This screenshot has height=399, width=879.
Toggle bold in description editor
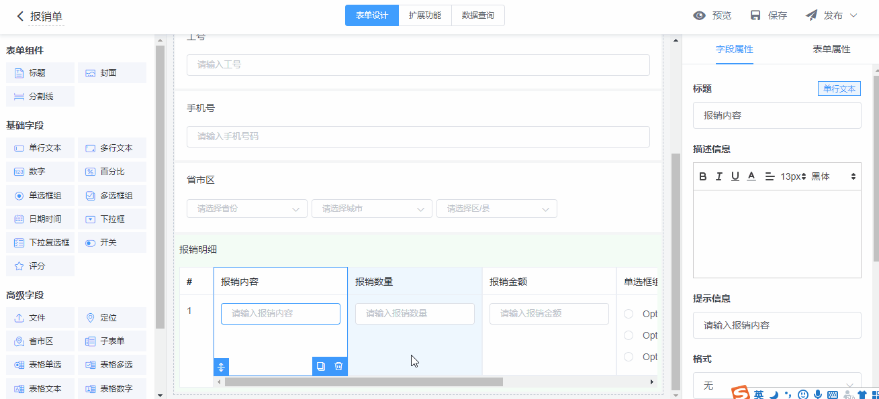coord(703,176)
